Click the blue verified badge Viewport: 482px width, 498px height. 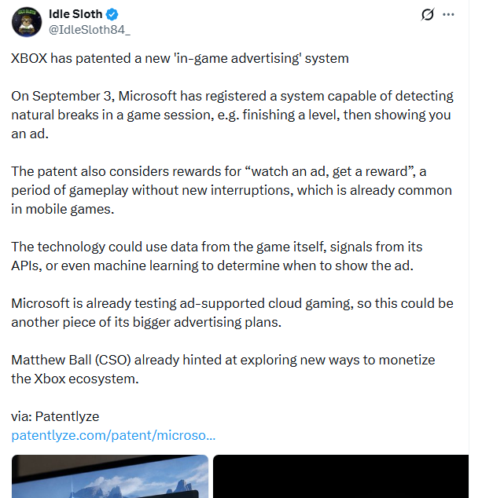112,14
